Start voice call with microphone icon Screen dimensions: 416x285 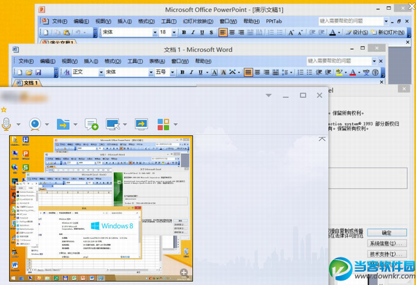coord(6,124)
